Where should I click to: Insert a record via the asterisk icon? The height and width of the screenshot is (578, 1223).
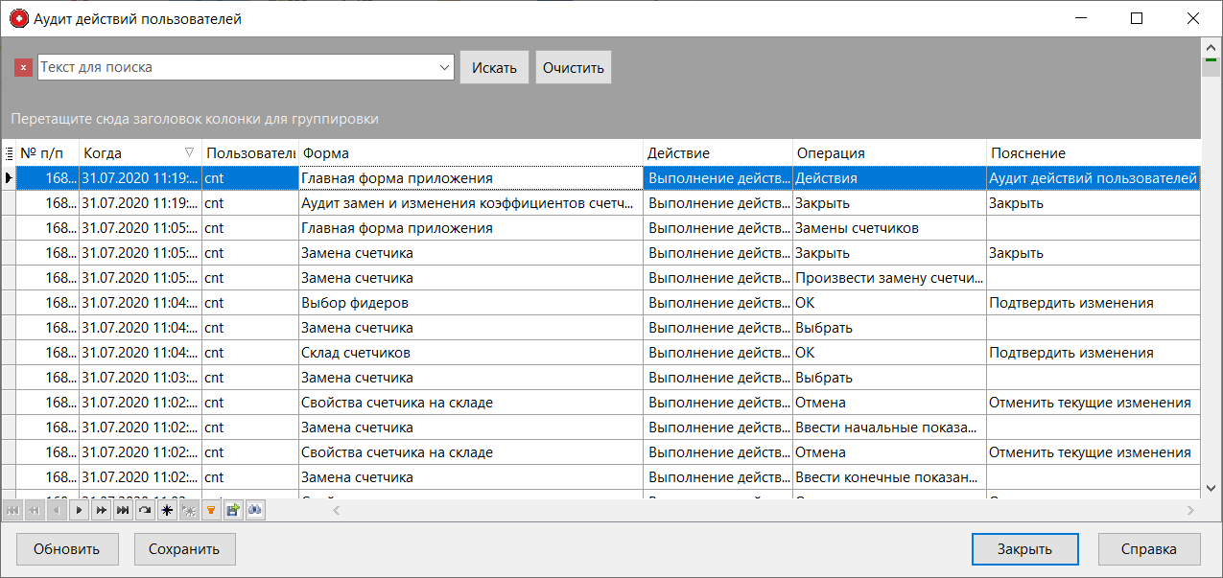coord(166,510)
